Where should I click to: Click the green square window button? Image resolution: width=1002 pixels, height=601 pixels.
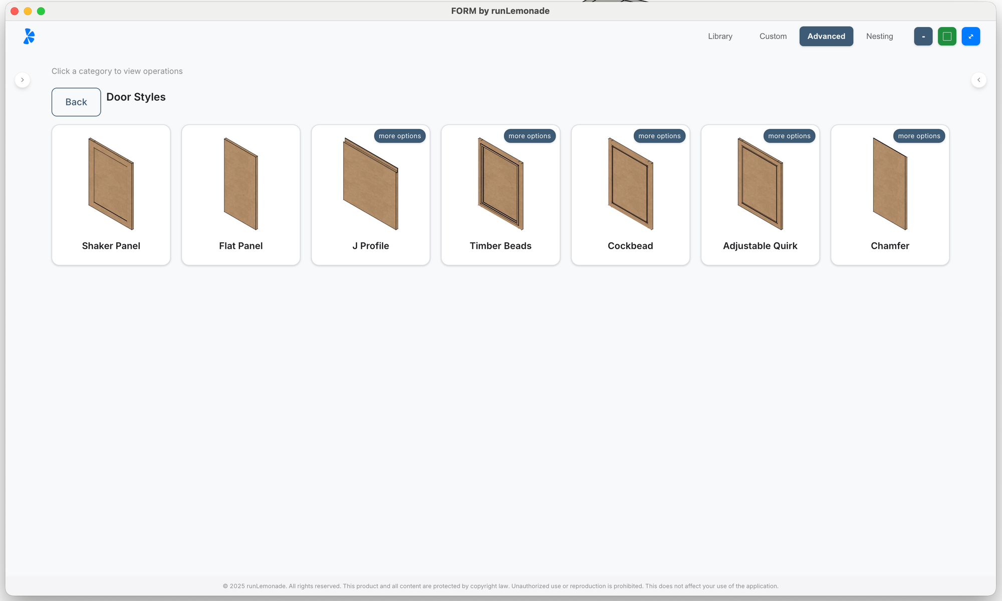(x=947, y=36)
